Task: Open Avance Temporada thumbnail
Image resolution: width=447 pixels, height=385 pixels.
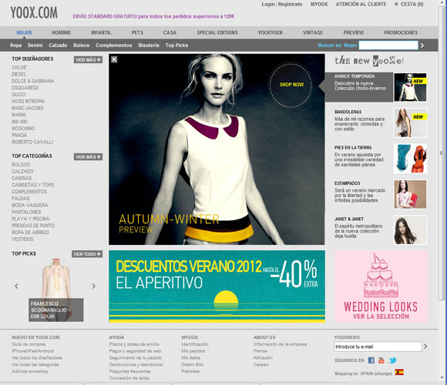Action: click(410, 87)
